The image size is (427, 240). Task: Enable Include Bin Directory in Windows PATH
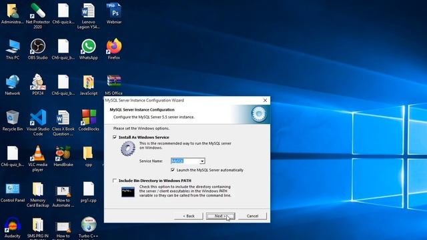click(x=115, y=181)
